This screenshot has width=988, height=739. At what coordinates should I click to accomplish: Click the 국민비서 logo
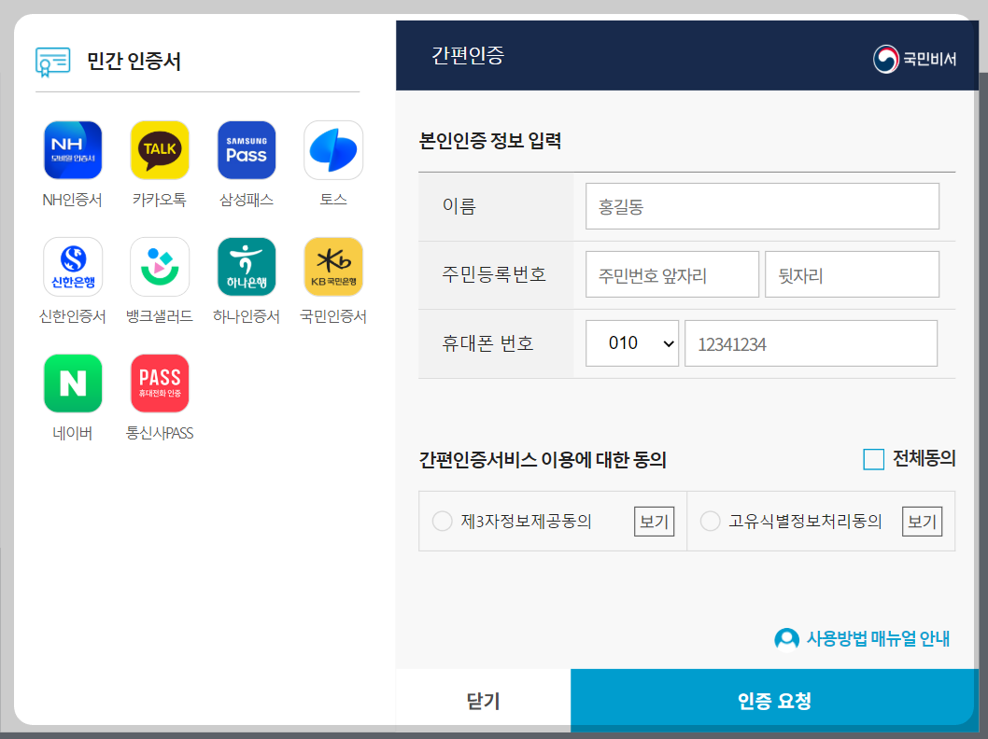coord(914,59)
